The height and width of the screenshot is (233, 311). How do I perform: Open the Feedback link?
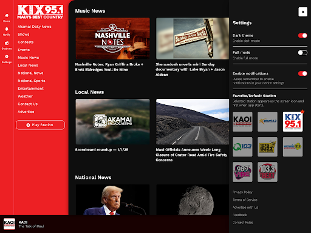click(240, 215)
